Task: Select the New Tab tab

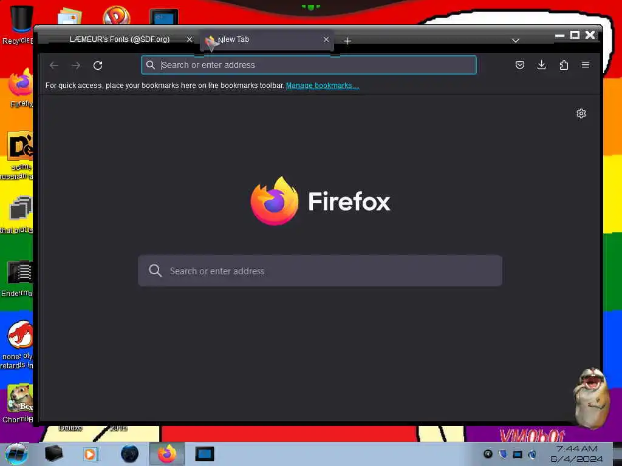Action: 267,39
